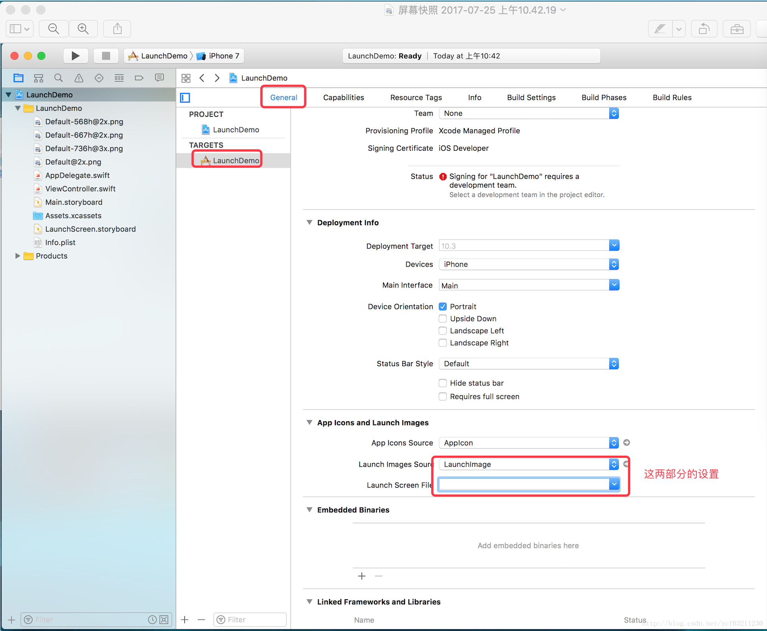
Task: Zoom out in the Preview window toolbar
Action: click(x=54, y=29)
